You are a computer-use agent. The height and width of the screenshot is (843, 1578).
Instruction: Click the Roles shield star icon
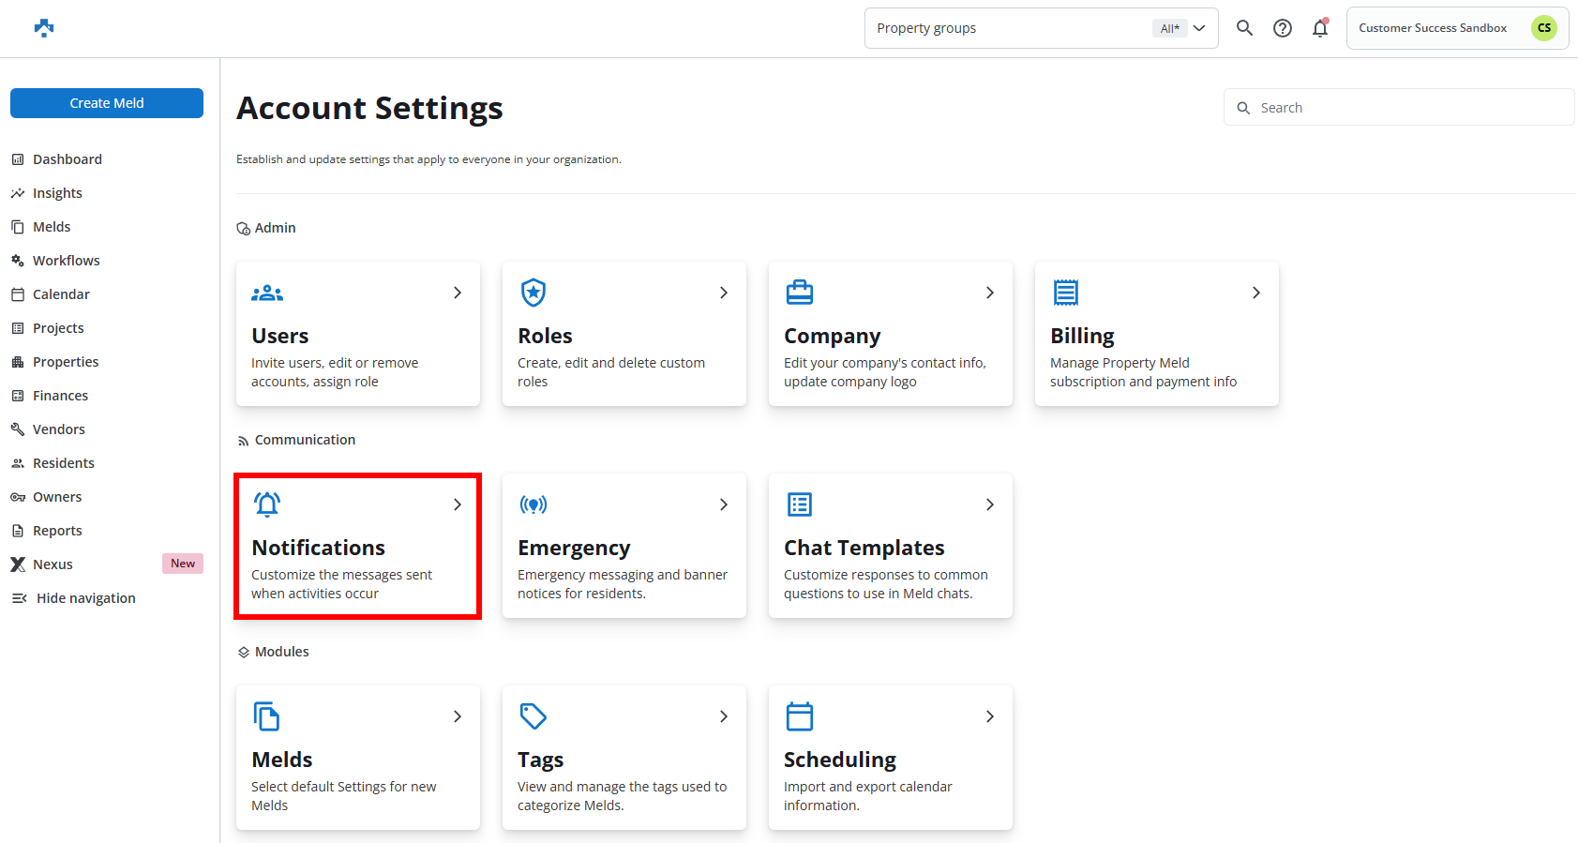coord(534,293)
